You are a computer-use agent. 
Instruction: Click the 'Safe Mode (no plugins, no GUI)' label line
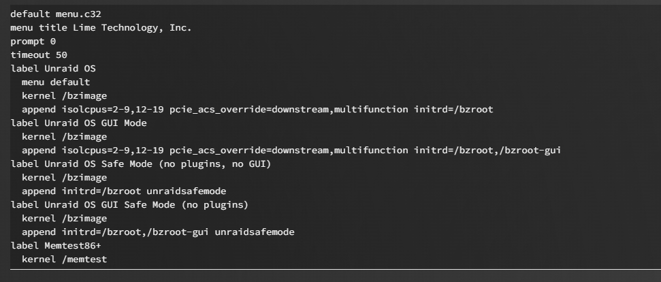(141, 164)
